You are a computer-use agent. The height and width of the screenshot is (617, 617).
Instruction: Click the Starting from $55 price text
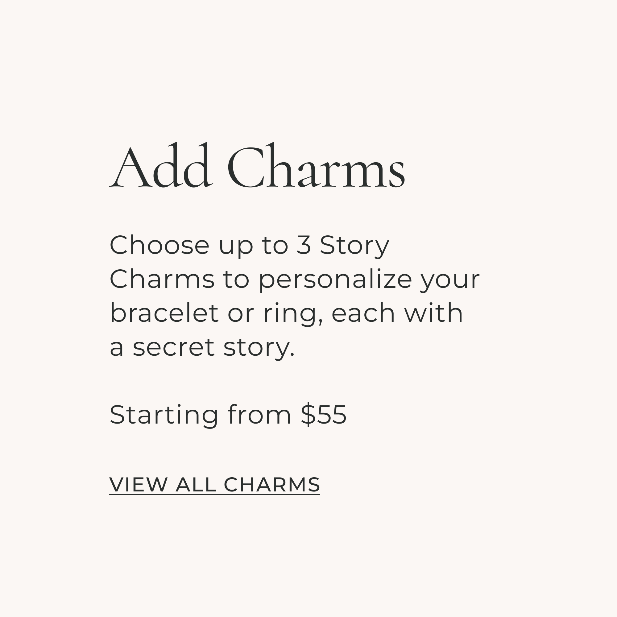228,415
